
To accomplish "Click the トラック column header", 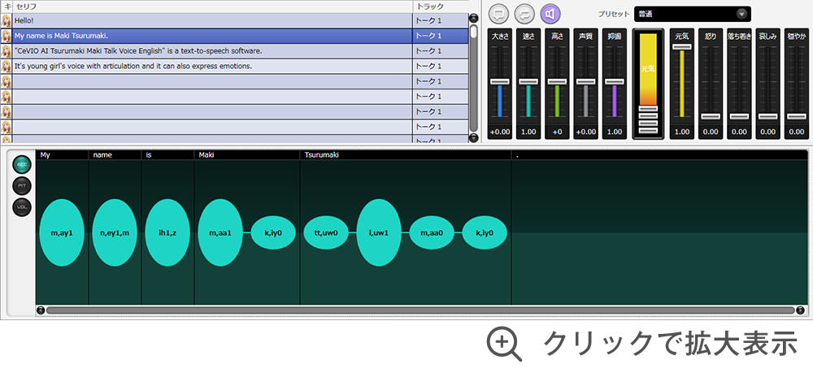I will tap(440, 7).
